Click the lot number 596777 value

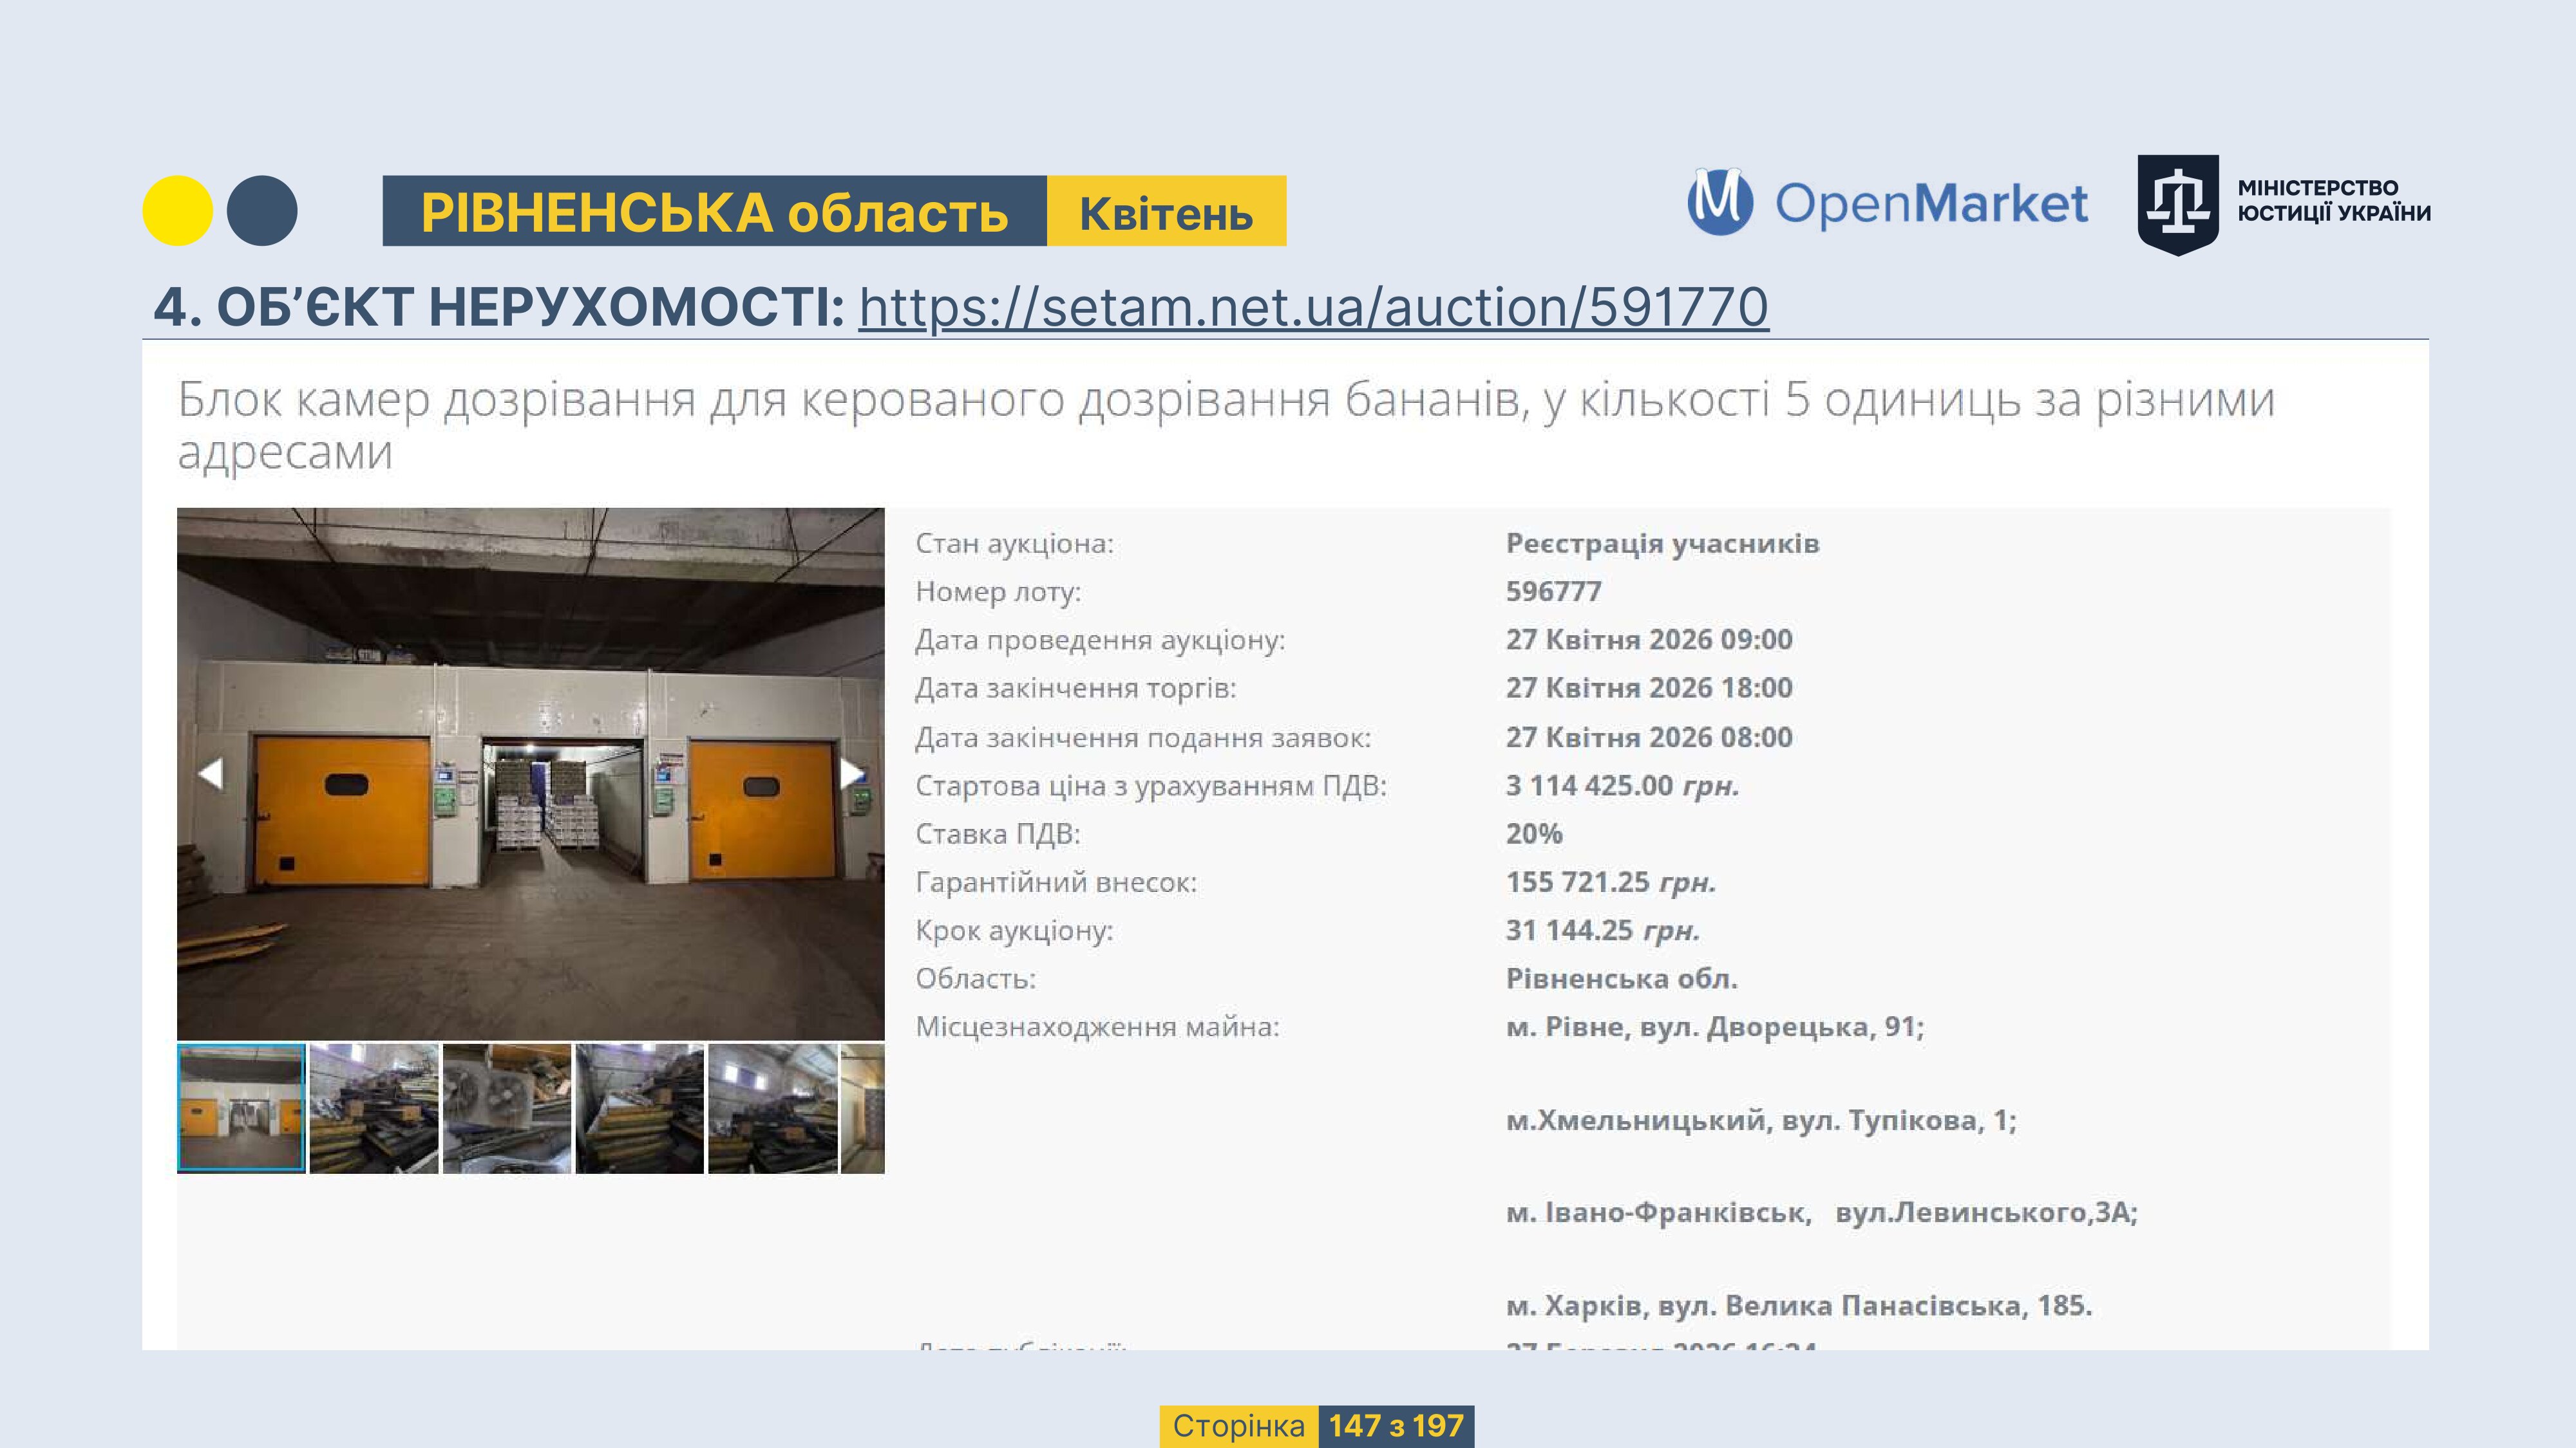tap(1553, 591)
